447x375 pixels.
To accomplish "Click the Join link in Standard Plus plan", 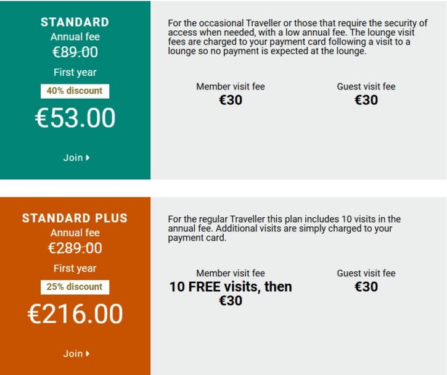I will tap(73, 354).
